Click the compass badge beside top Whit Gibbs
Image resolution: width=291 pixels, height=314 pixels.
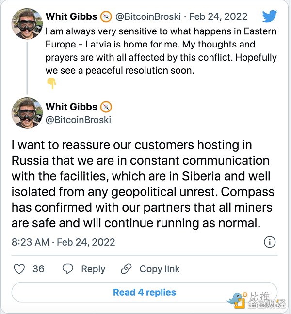pyautogui.click(x=106, y=17)
